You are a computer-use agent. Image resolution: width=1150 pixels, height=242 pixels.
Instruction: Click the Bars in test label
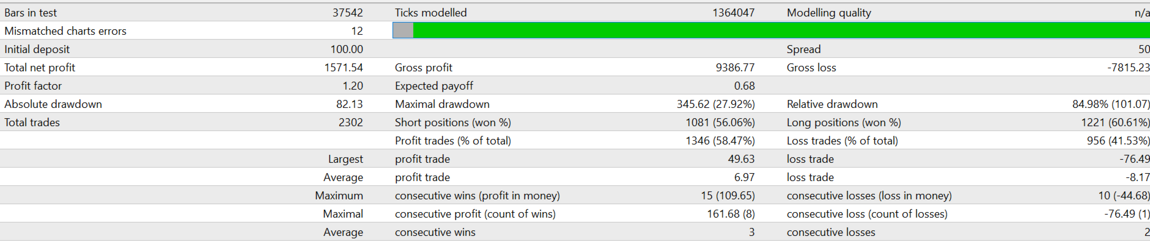(x=31, y=13)
